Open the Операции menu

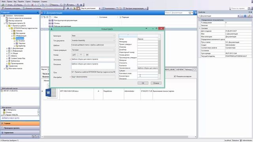point(36,2)
